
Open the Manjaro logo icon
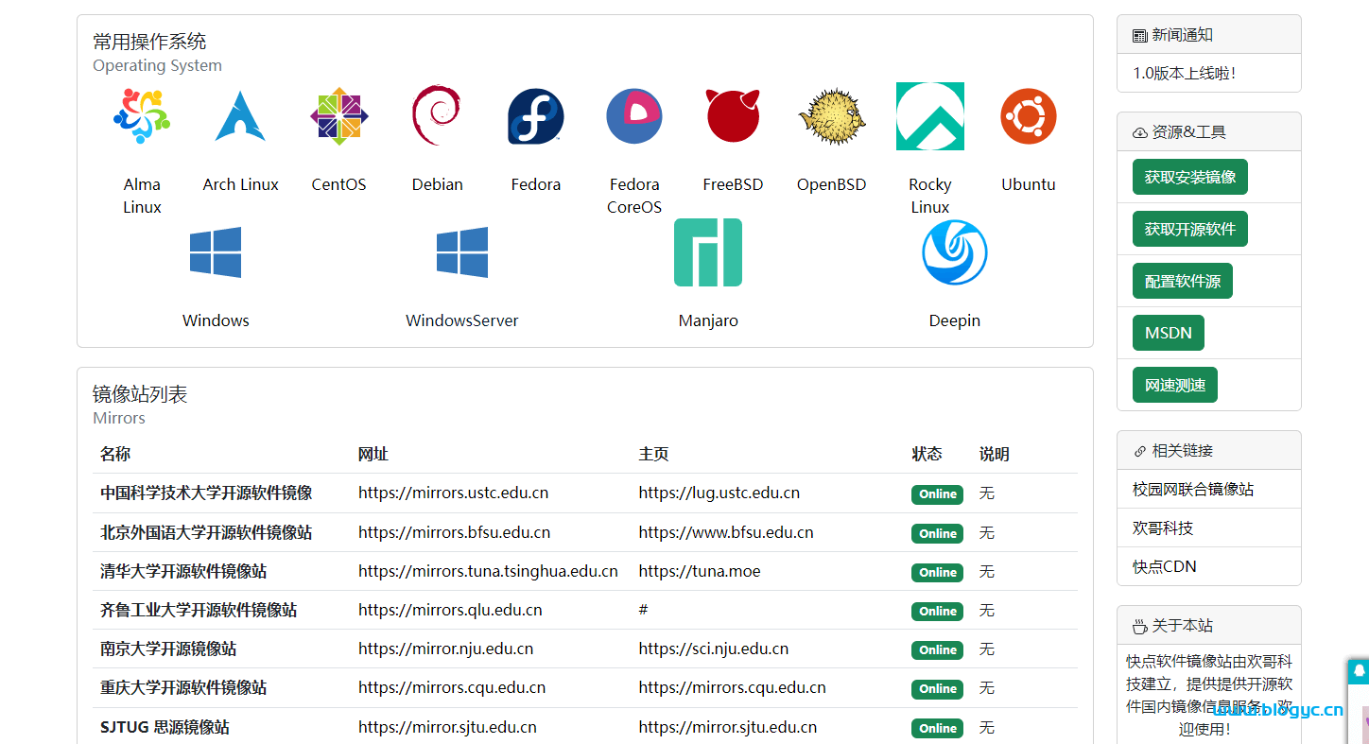tap(708, 252)
